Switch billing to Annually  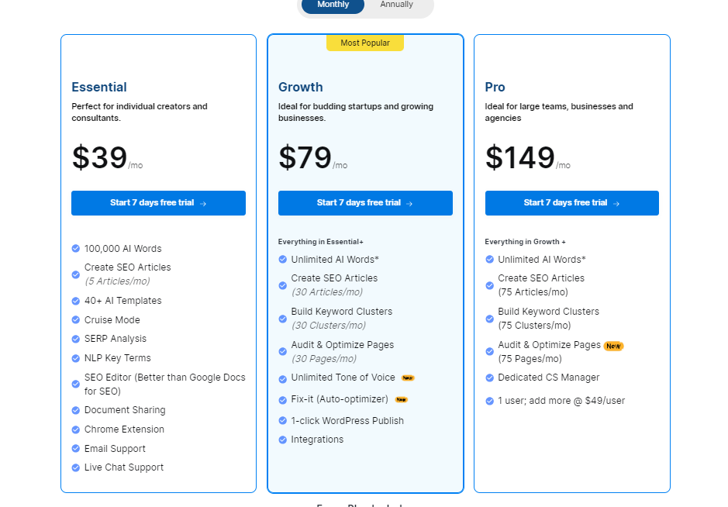coord(396,5)
